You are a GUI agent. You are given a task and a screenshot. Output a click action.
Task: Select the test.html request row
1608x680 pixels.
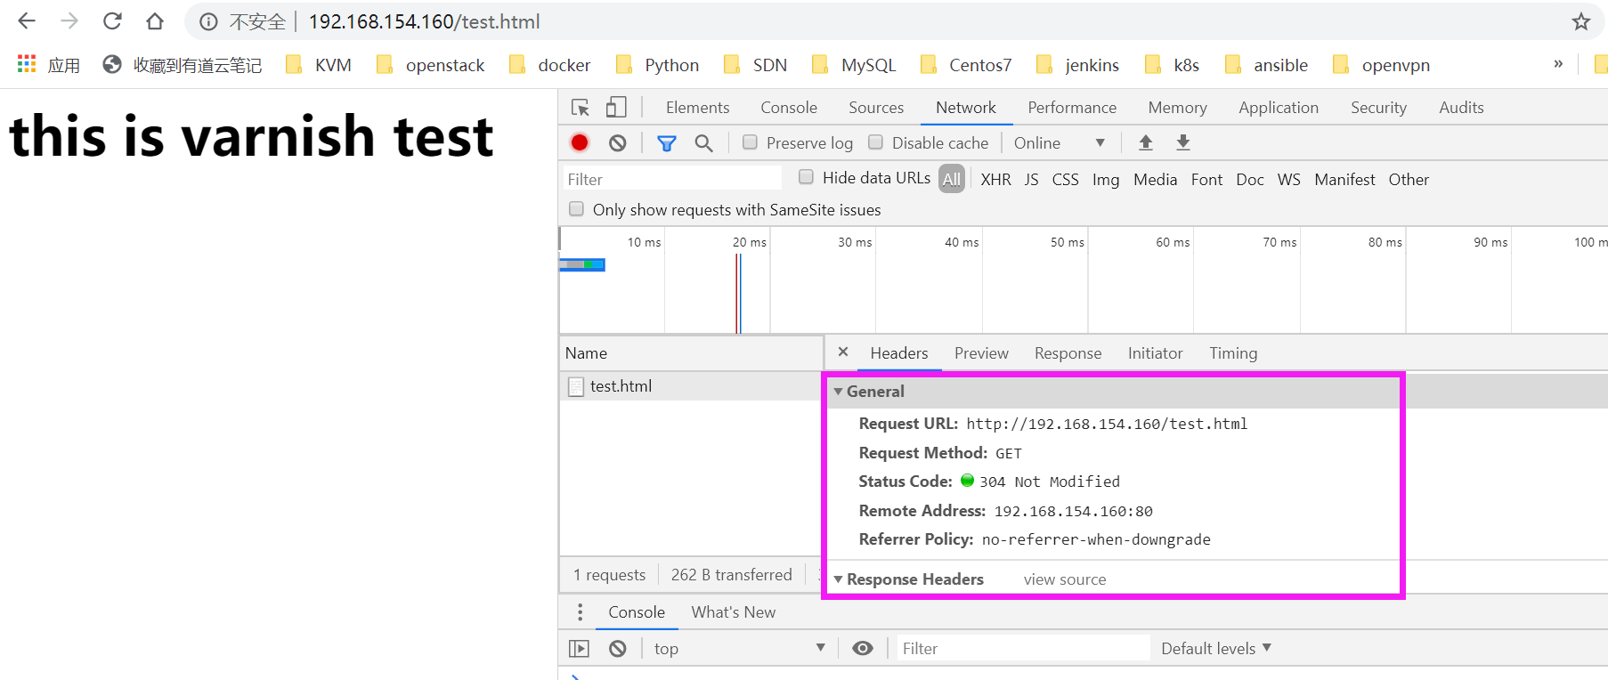(x=691, y=386)
